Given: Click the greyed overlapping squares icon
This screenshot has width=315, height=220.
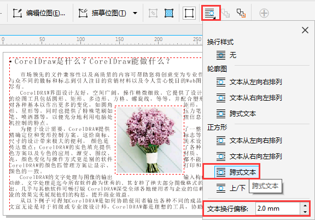Looking at the screenshot, I should click(225, 13).
